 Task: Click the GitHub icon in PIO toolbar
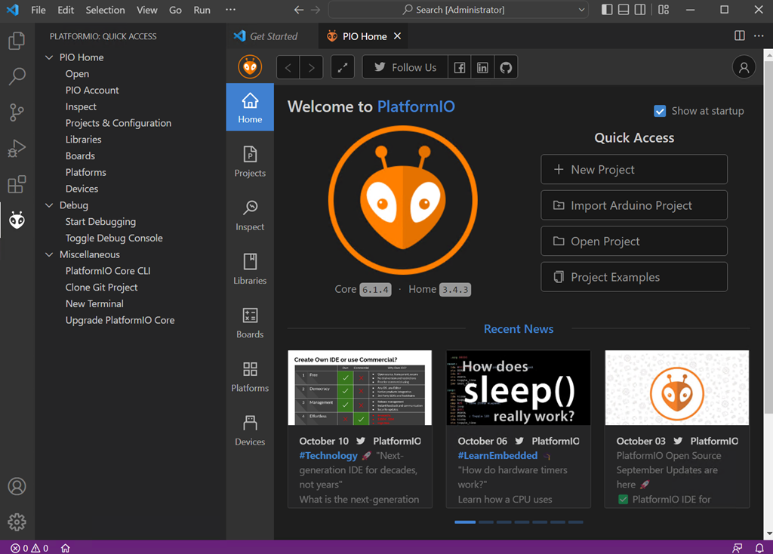pyautogui.click(x=506, y=67)
